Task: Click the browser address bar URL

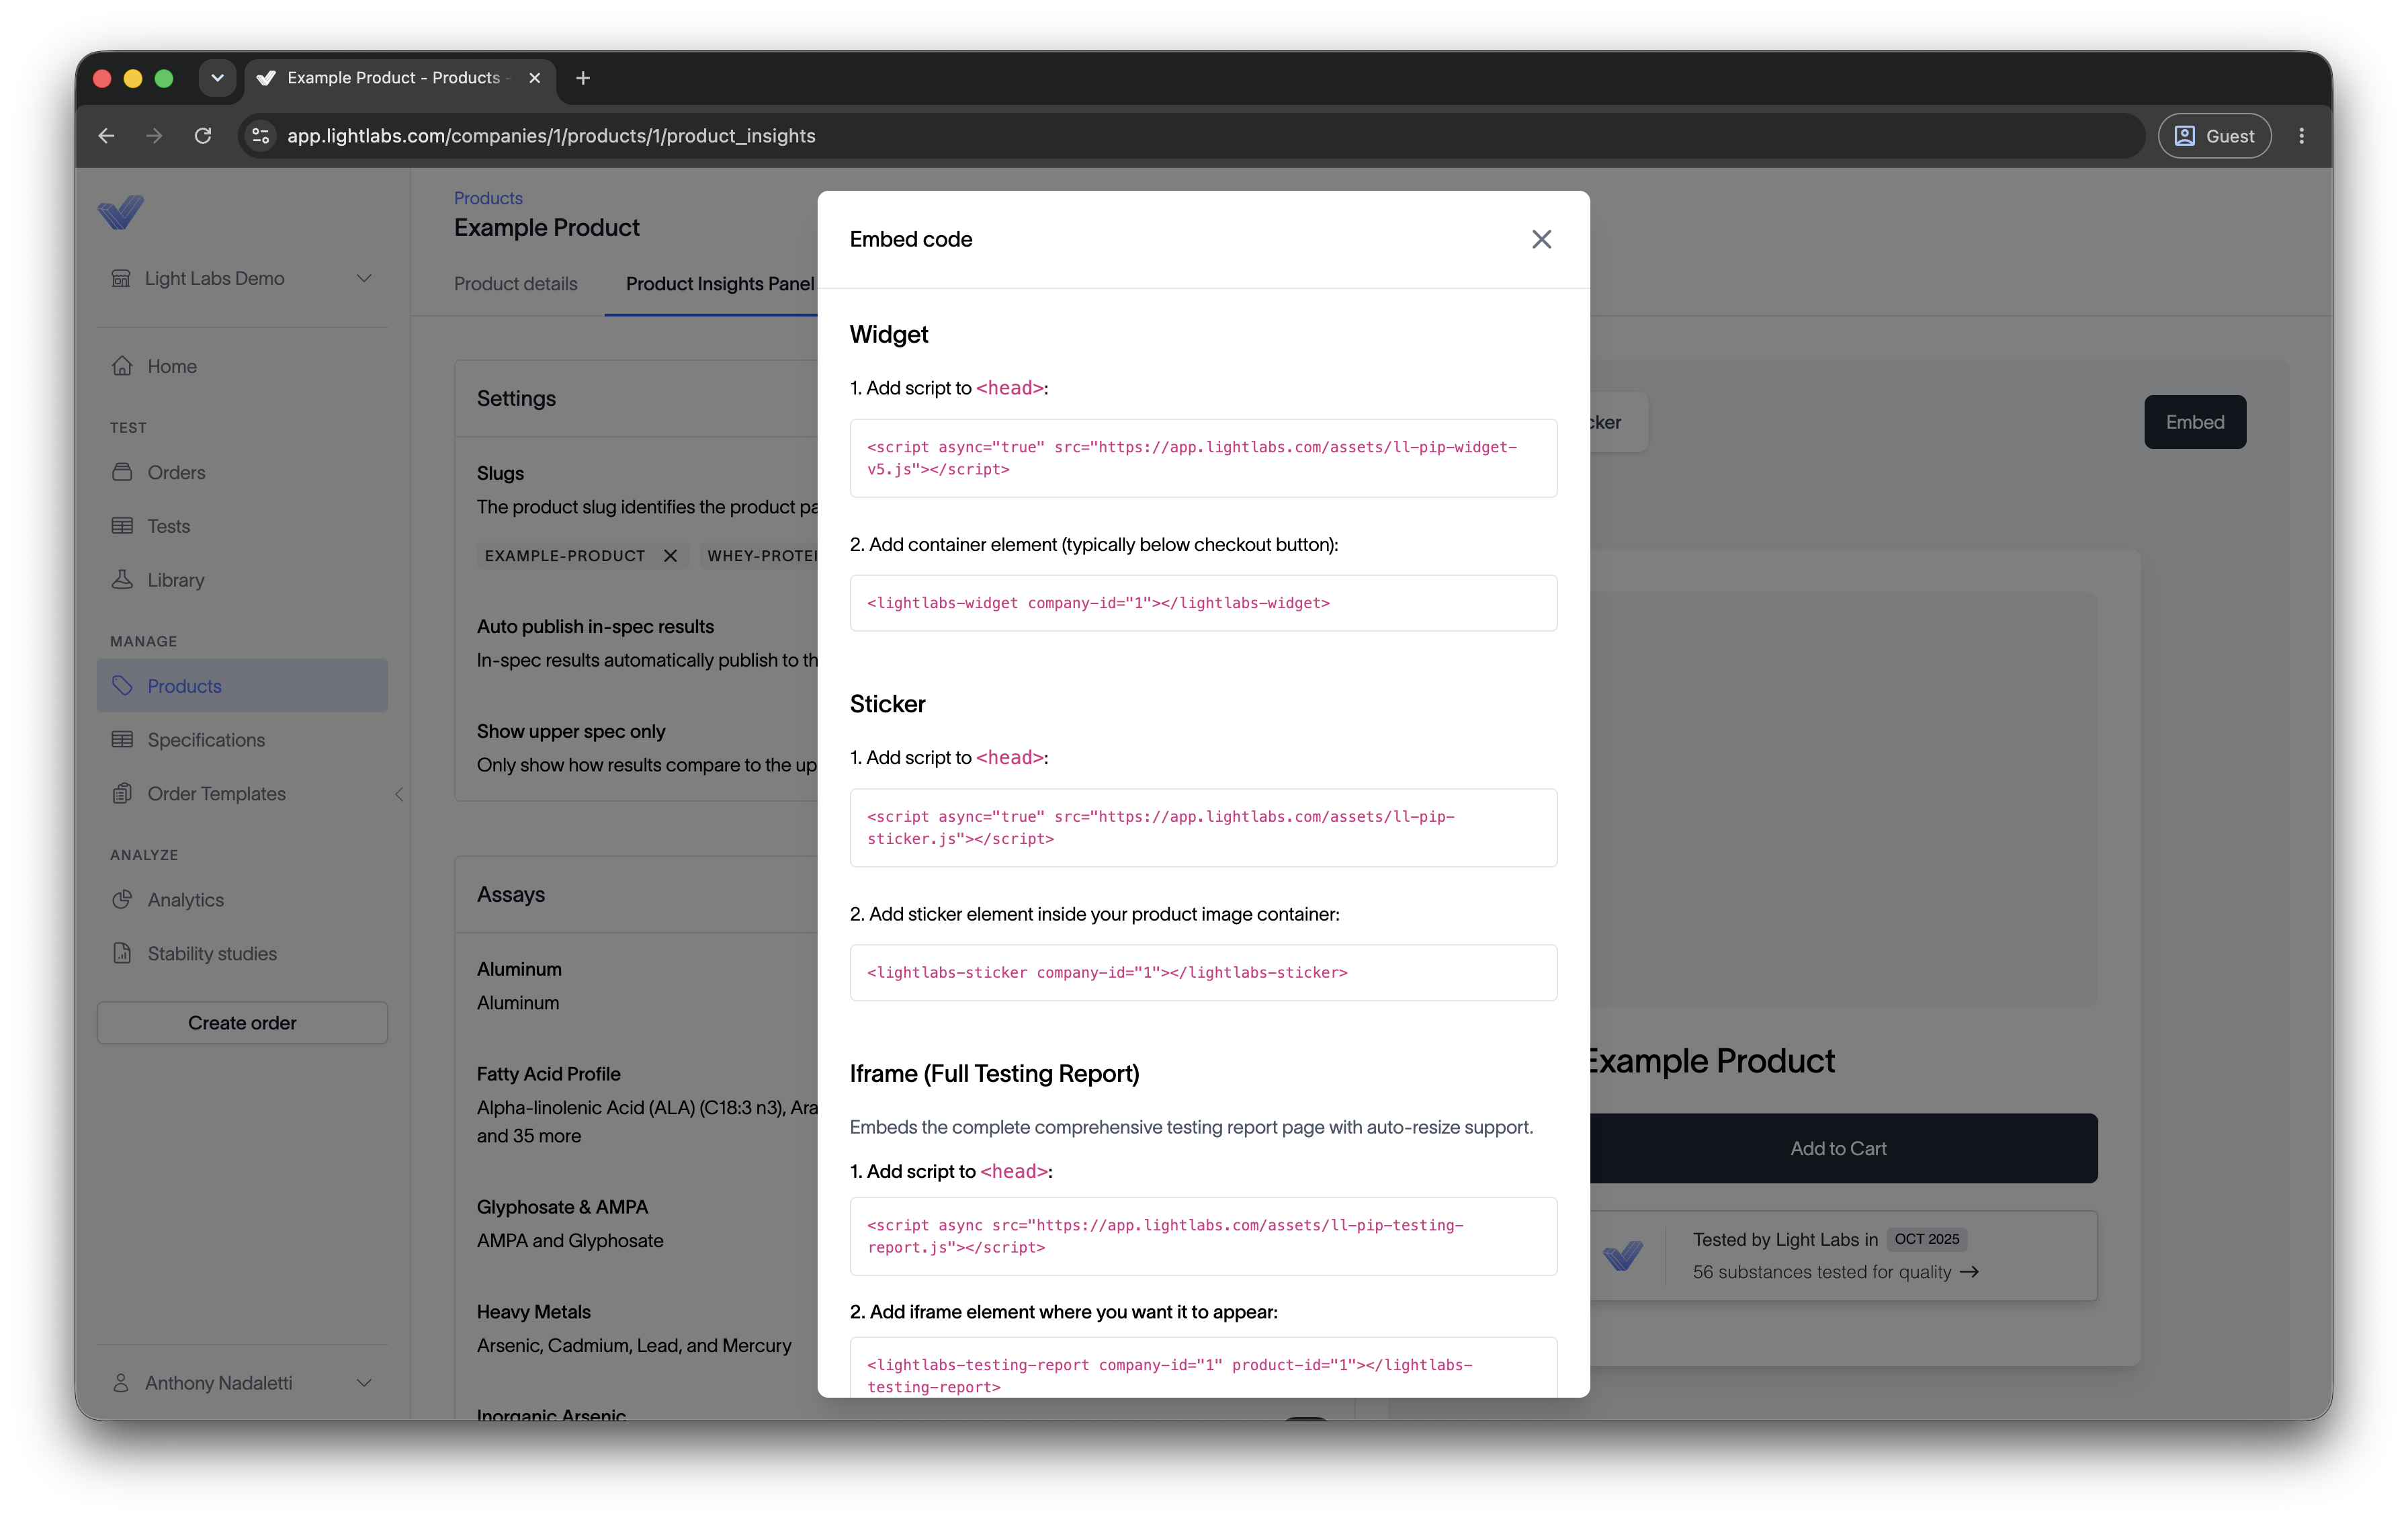Action: 551,136
